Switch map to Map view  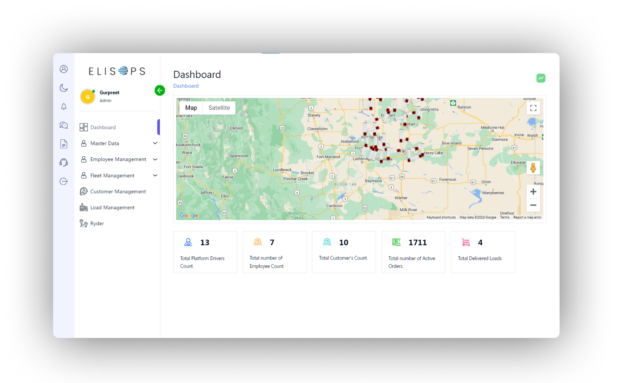click(x=191, y=108)
